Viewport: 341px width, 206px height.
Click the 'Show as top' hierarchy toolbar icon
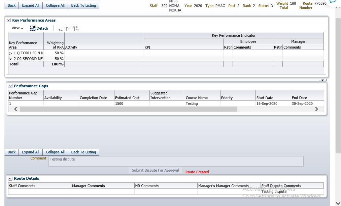coord(76,28)
